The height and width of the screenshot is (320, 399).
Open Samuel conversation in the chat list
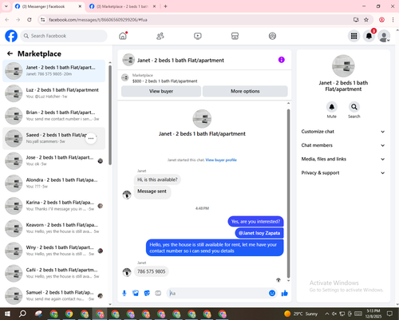[x=54, y=295]
